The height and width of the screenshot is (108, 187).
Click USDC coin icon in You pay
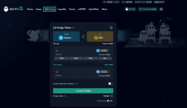point(98,50)
